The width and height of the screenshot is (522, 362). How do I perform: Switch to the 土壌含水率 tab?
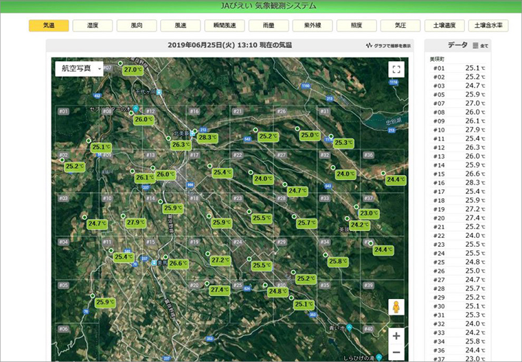tap(488, 25)
